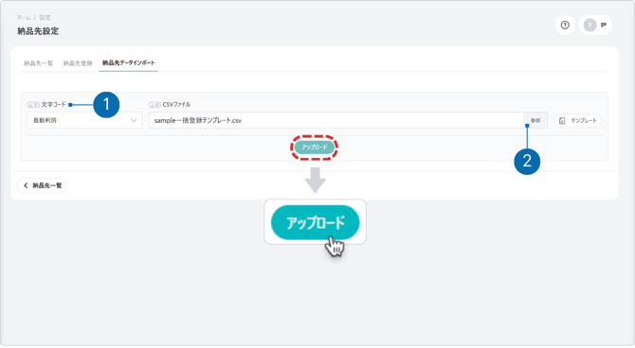Click the 設定 breadcrumb link
The width and height of the screenshot is (635, 348).
pos(45,17)
